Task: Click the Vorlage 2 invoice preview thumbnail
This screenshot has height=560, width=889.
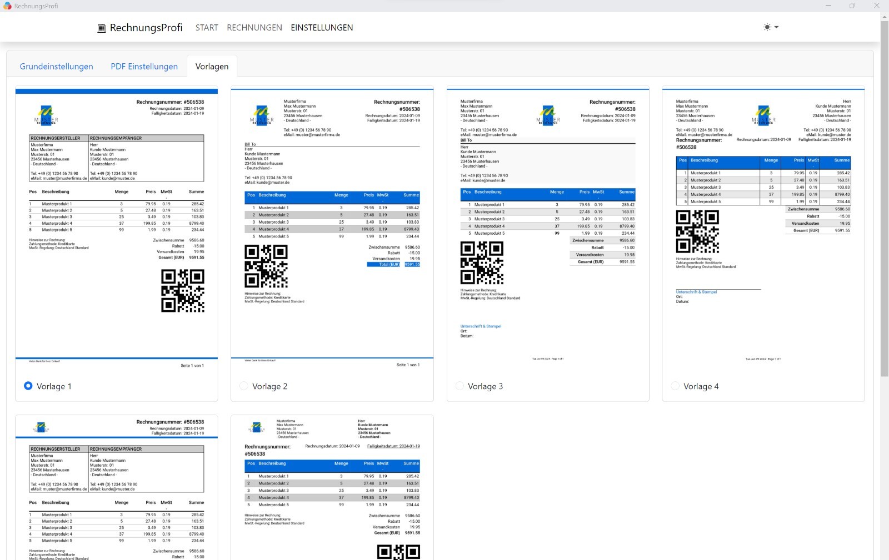Action: 332,229
